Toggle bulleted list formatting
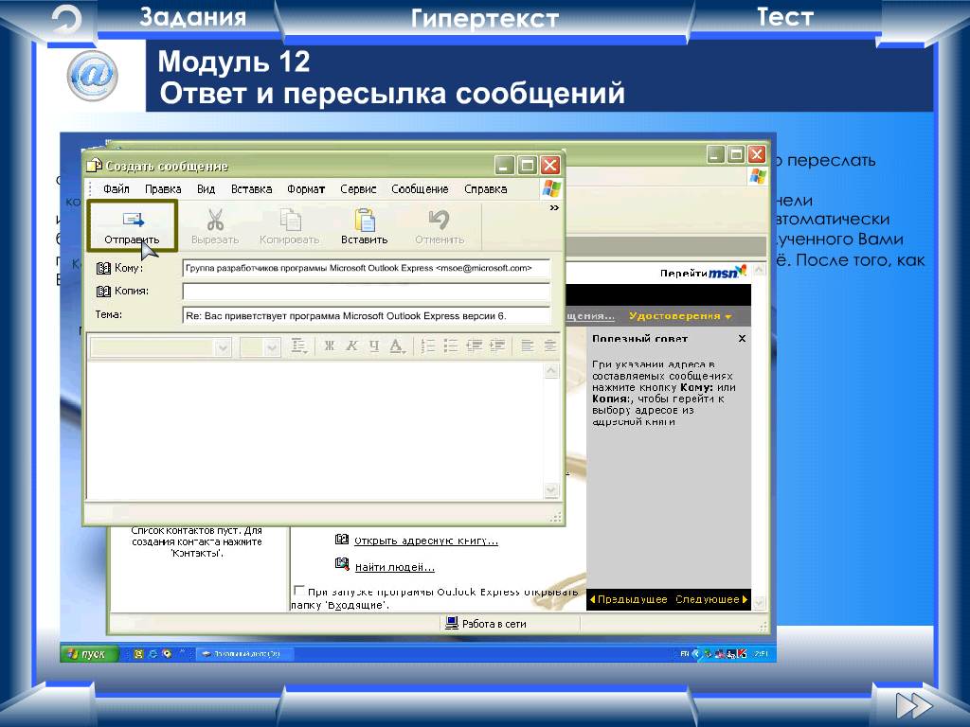The width and height of the screenshot is (970, 727). pyautogui.click(x=451, y=346)
